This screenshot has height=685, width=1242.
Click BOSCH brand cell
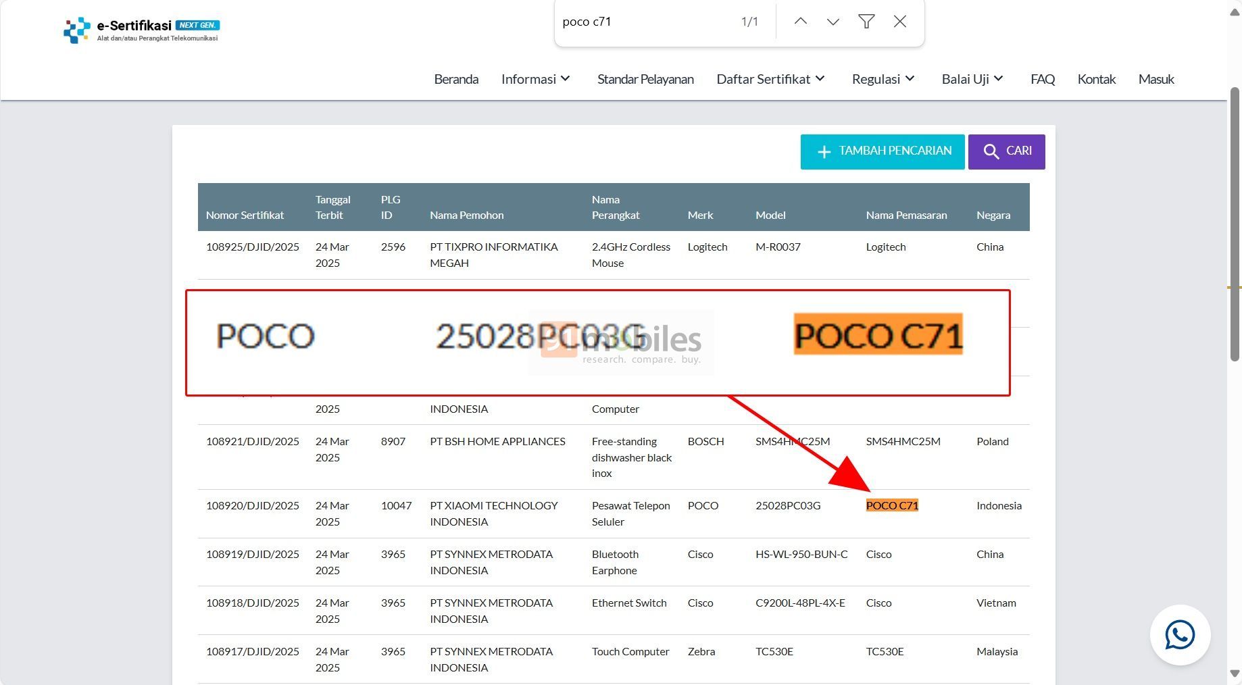705,441
